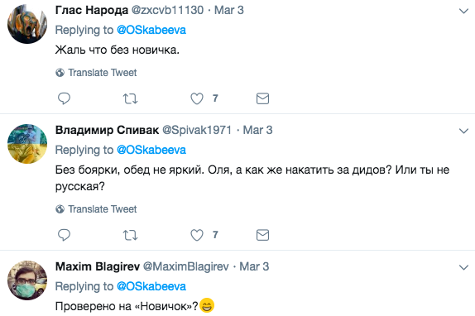Screen dimensions: 475x316
Task: Like the tweet by Владимир Спивак
Action: pyautogui.click(x=197, y=235)
